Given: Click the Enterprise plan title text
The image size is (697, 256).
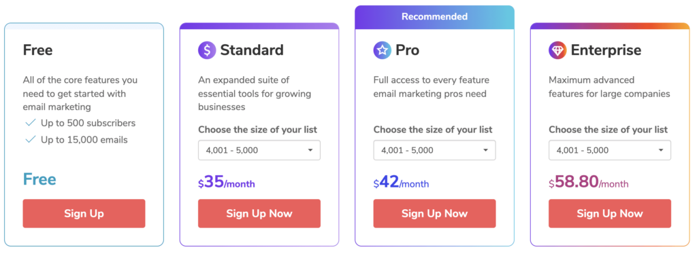Looking at the screenshot, I should pos(606,50).
